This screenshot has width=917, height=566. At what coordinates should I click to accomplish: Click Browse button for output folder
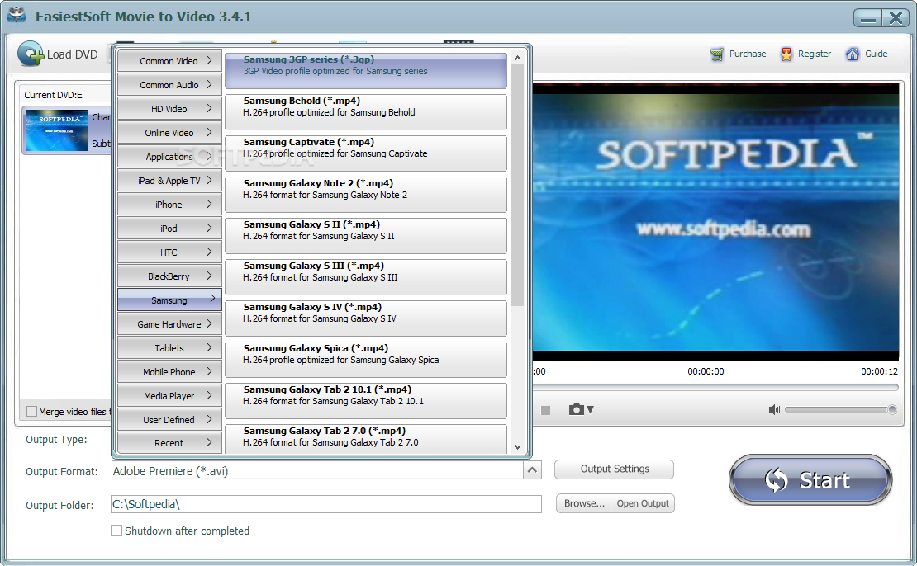click(x=583, y=503)
